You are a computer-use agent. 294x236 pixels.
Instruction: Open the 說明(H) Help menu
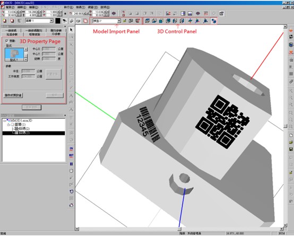tap(105, 7)
